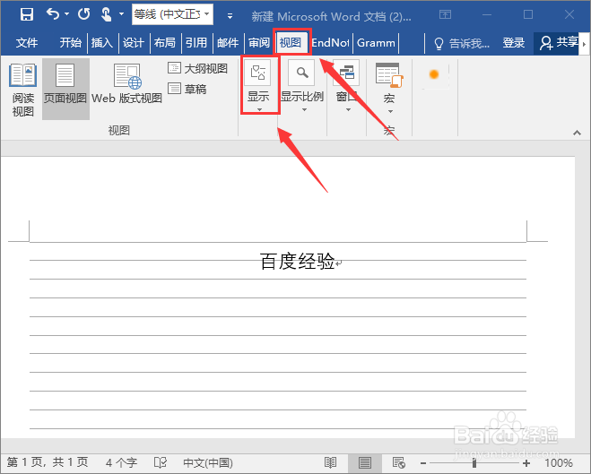
Task: Open the 宏 macros dropdown
Action: click(389, 88)
